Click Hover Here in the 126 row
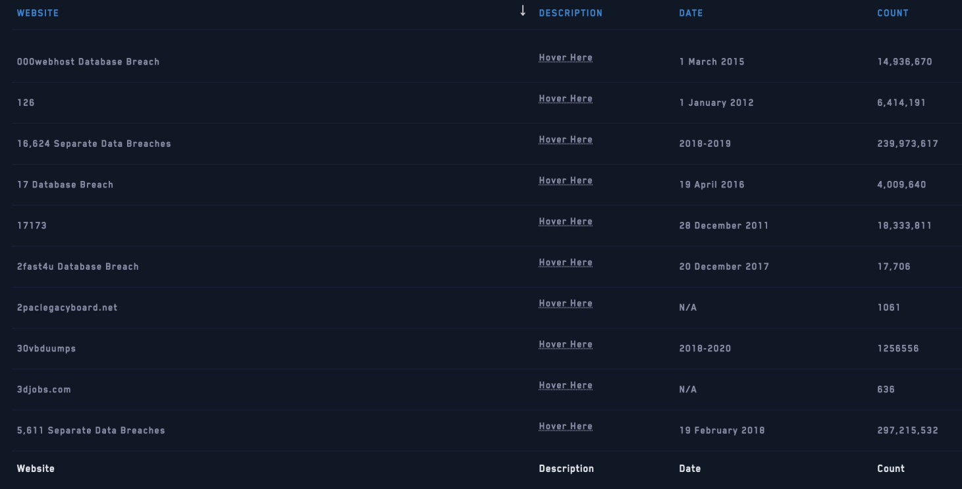The width and height of the screenshot is (962, 489). tap(565, 99)
